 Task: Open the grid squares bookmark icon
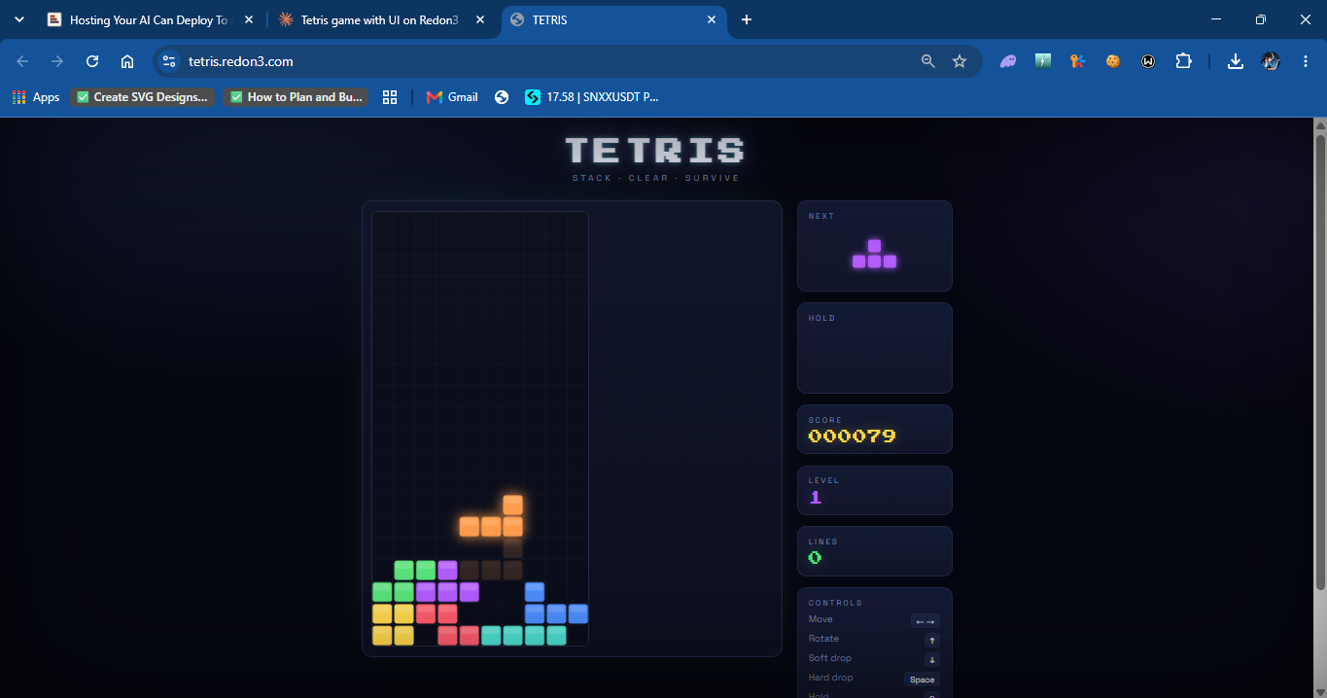pyautogui.click(x=390, y=97)
